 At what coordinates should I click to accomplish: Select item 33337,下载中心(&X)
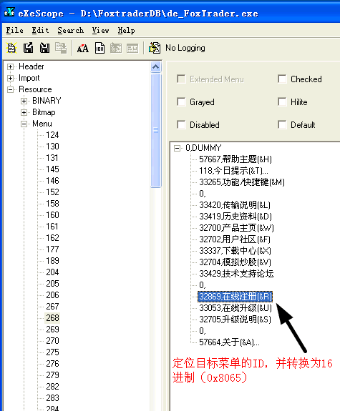coord(235,251)
